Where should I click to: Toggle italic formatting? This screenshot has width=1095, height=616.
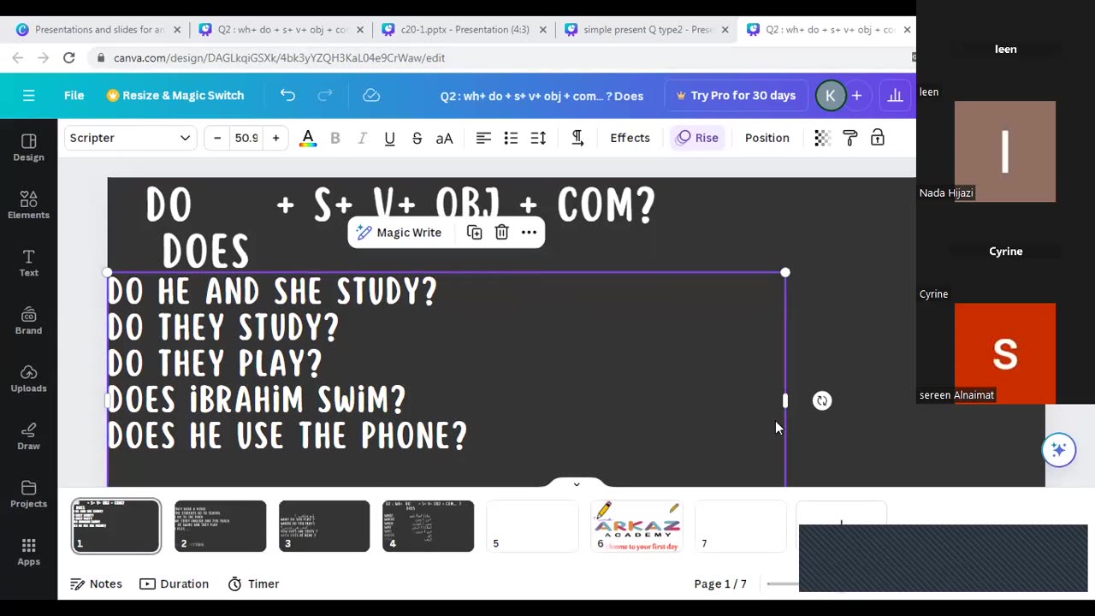click(362, 138)
